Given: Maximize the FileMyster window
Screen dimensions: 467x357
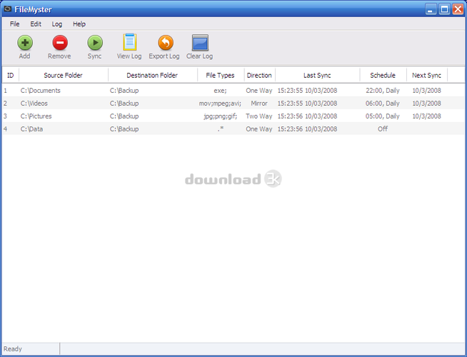Looking at the screenshot, I should [444, 9].
